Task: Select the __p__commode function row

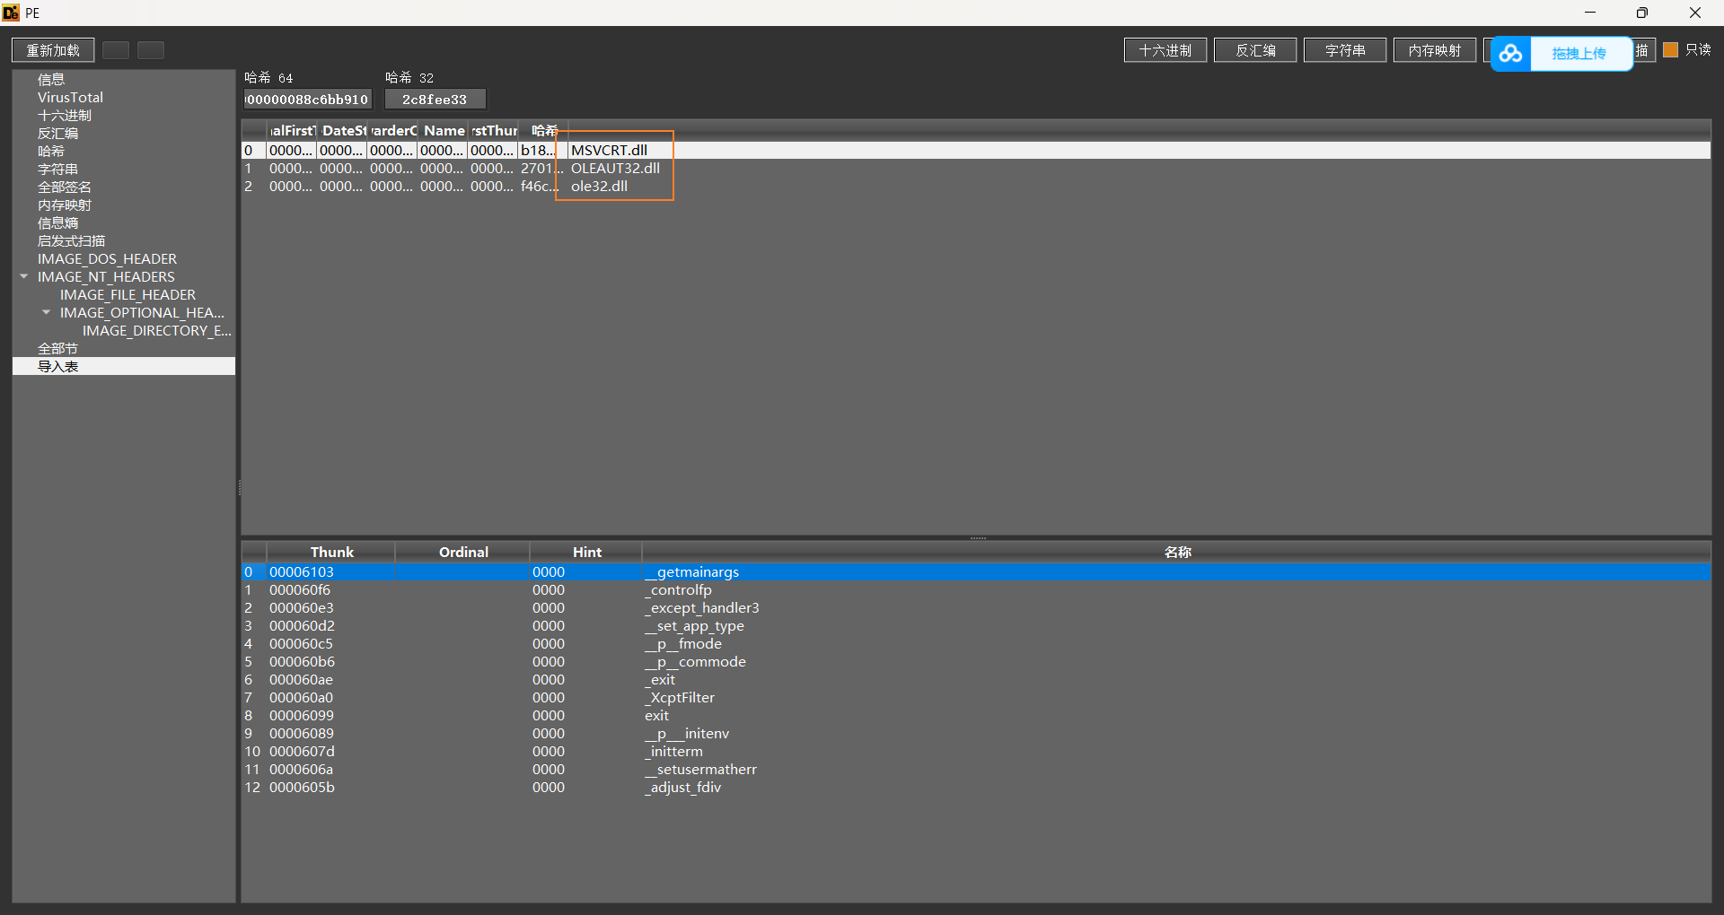Action: (976, 661)
